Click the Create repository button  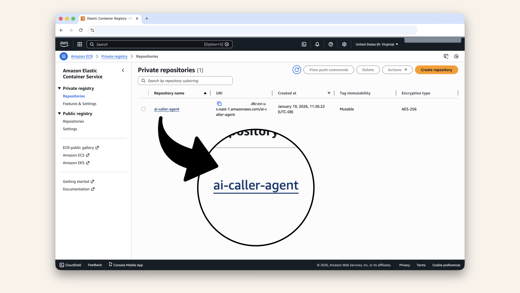coord(436,70)
